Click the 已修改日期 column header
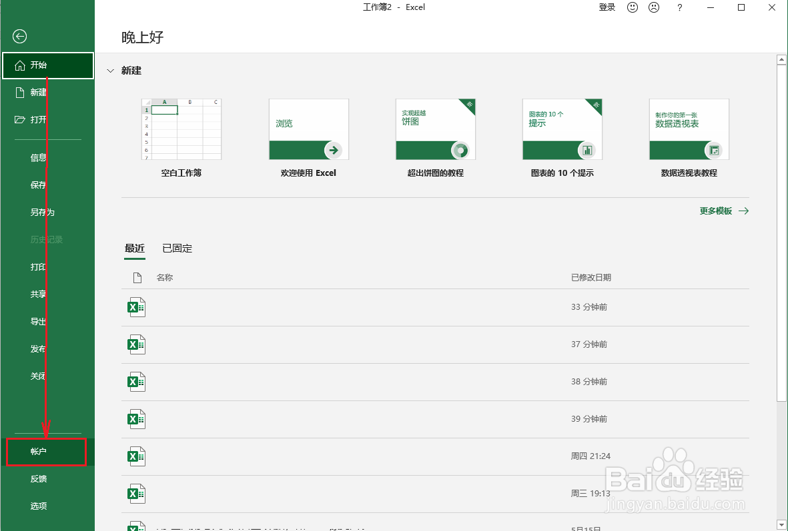Screen dimensions: 788x531 pyautogui.click(x=591, y=278)
